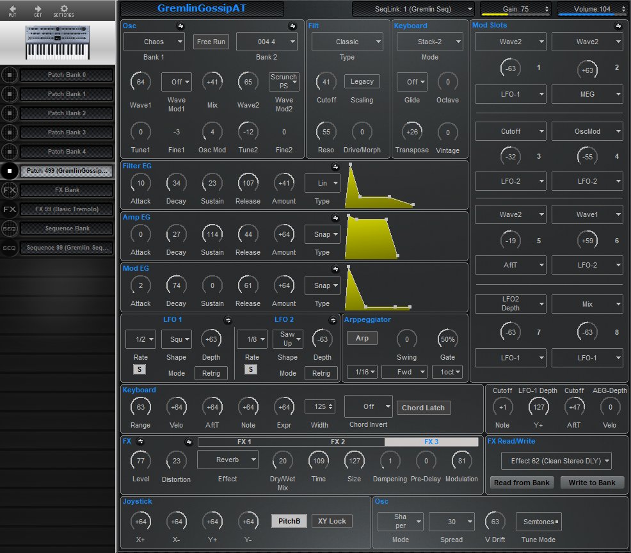
Task: Open the Effect 62 (Clean Stereo DLY) dropdown
Action: pyautogui.click(x=556, y=461)
